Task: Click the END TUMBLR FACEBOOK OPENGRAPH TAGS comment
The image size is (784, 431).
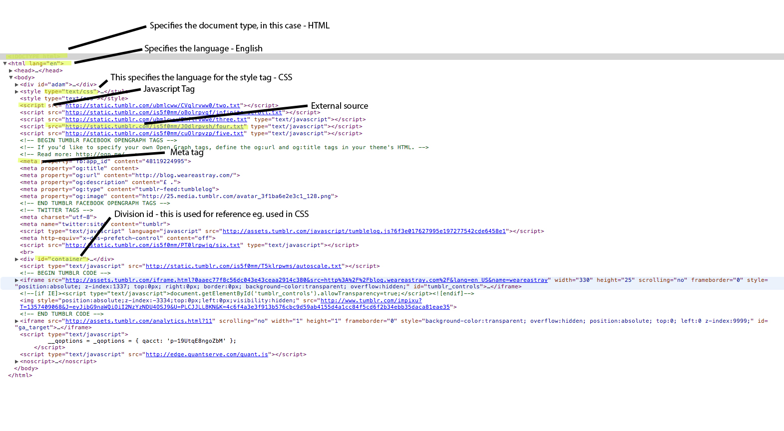Action: tap(95, 203)
